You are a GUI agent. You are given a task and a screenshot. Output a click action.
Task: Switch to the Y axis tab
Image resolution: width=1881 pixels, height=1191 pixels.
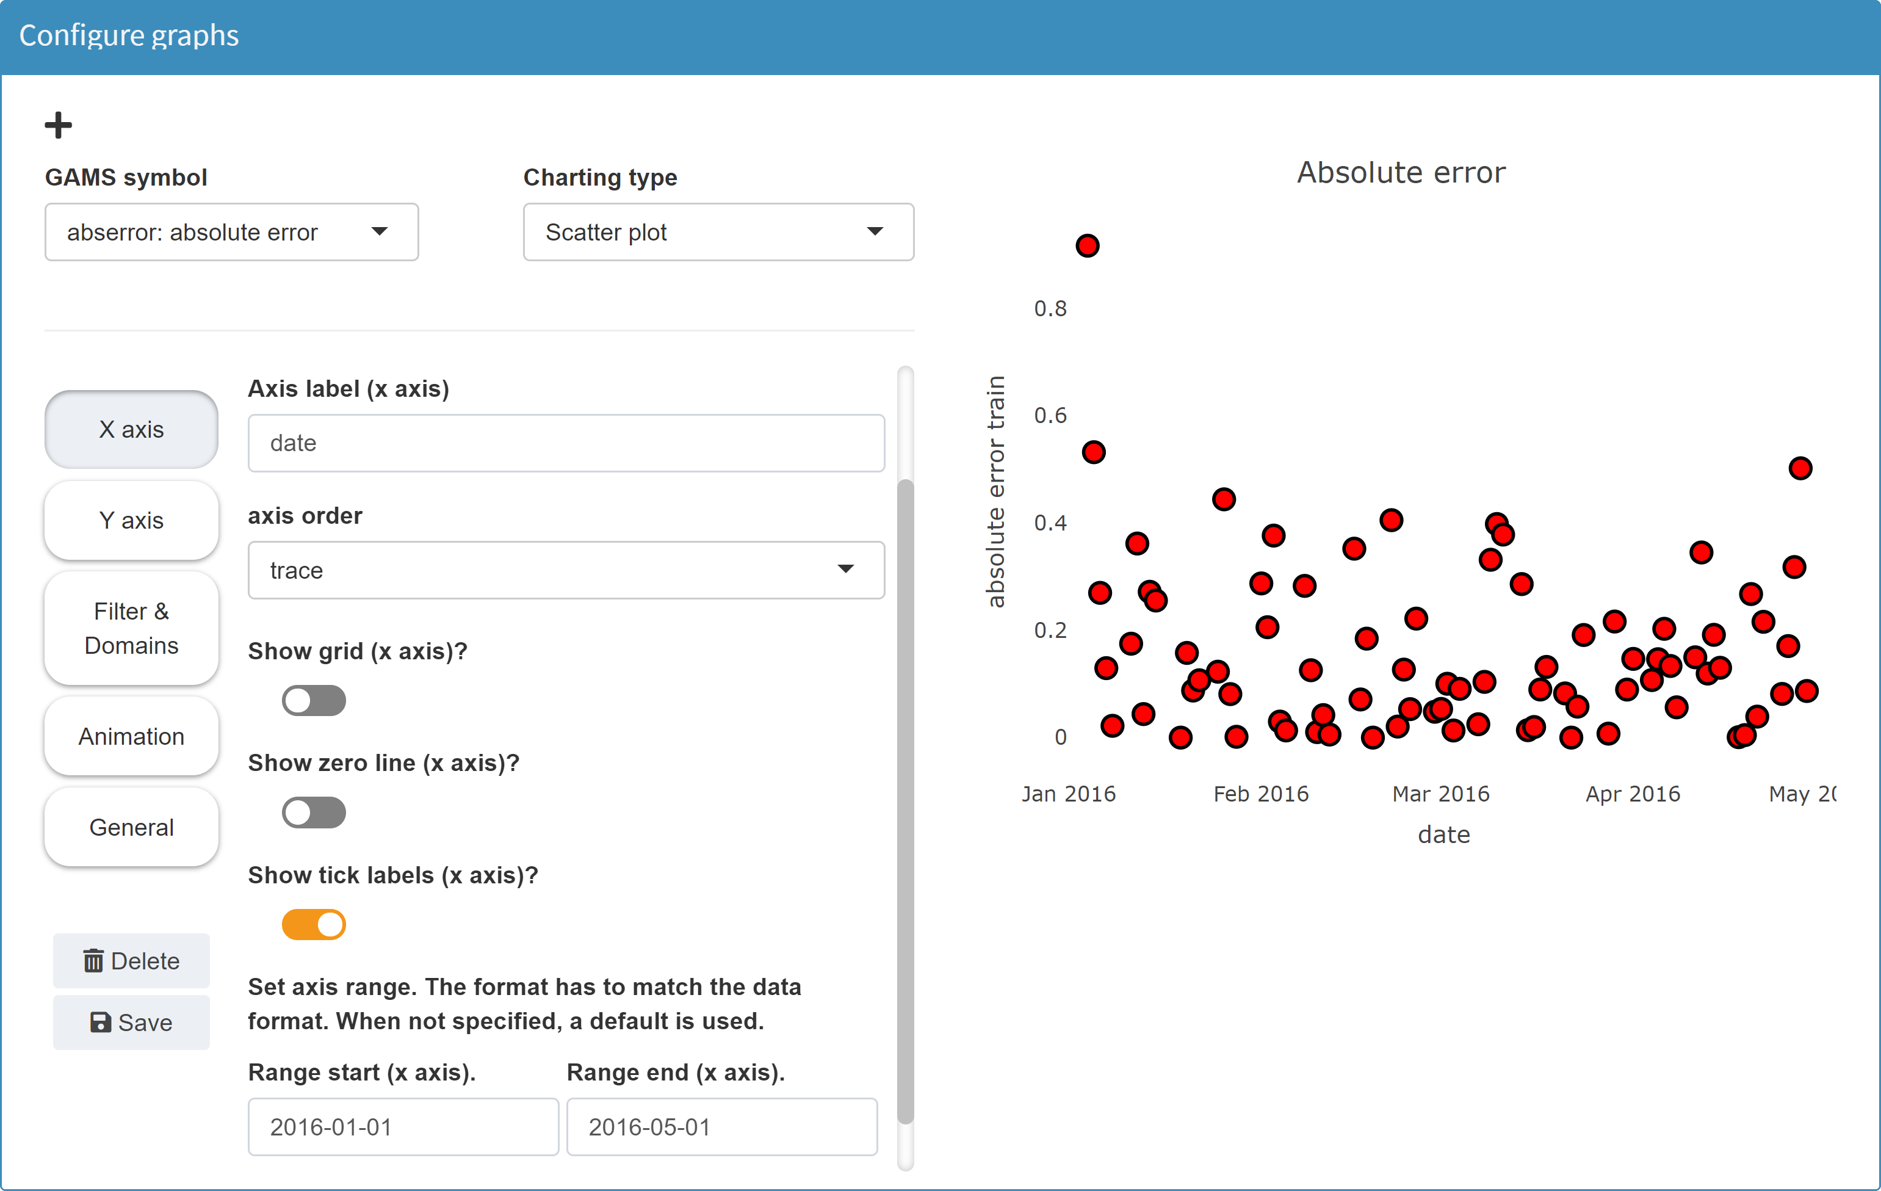pos(131,521)
